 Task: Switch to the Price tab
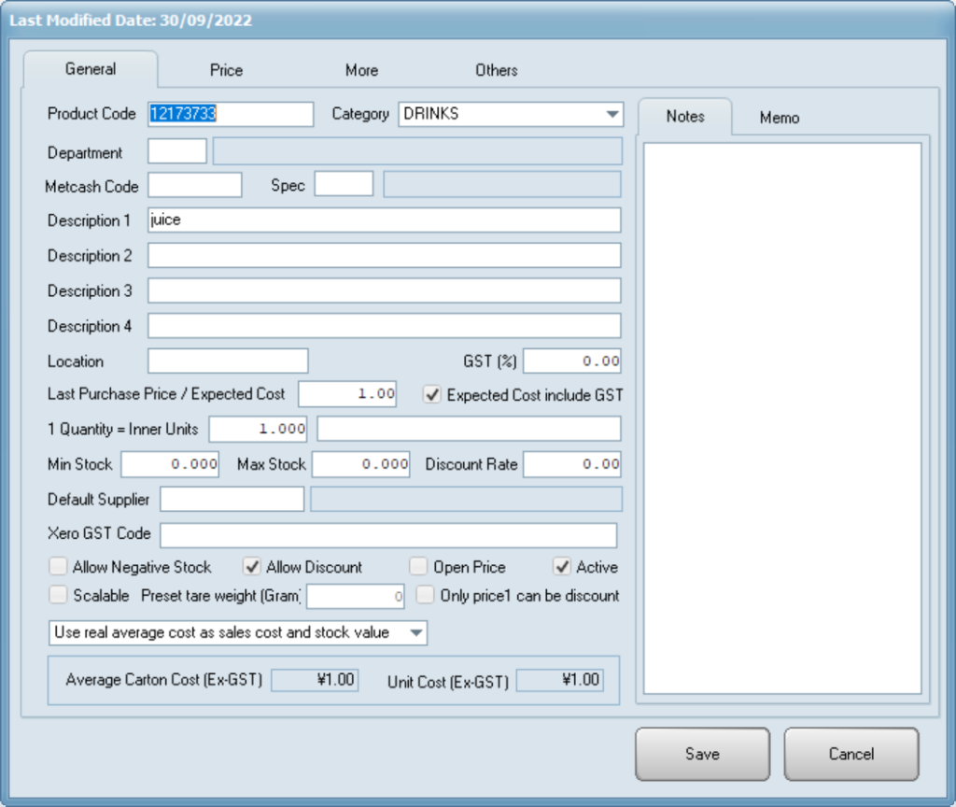(x=226, y=70)
